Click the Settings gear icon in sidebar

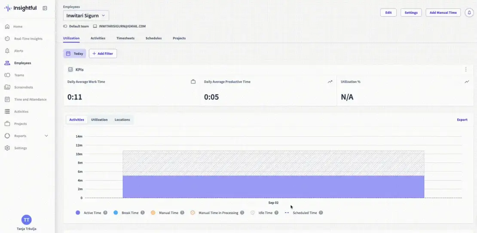pyautogui.click(x=7, y=148)
